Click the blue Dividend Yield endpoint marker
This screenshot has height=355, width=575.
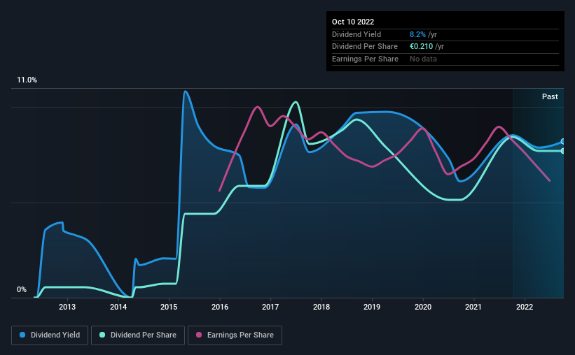tap(563, 142)
